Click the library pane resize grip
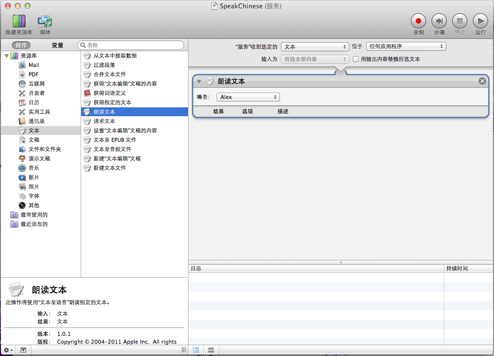 [x=184, y=350]
